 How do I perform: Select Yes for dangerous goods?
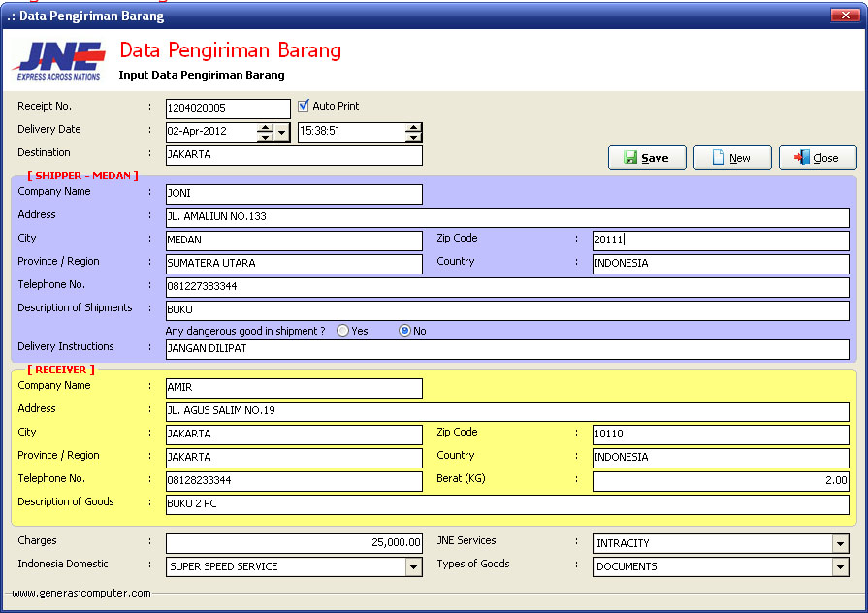tap(342, 331)
